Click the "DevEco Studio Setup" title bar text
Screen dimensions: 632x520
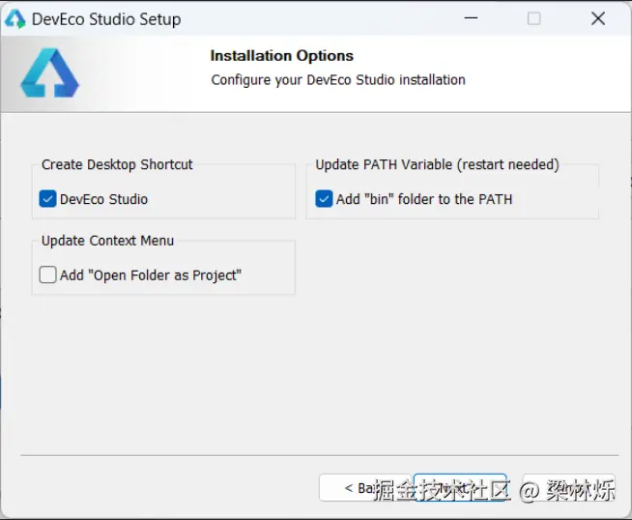[106, 19]
